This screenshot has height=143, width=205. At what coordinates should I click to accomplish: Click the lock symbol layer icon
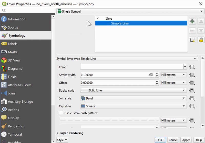coord(201,40)
